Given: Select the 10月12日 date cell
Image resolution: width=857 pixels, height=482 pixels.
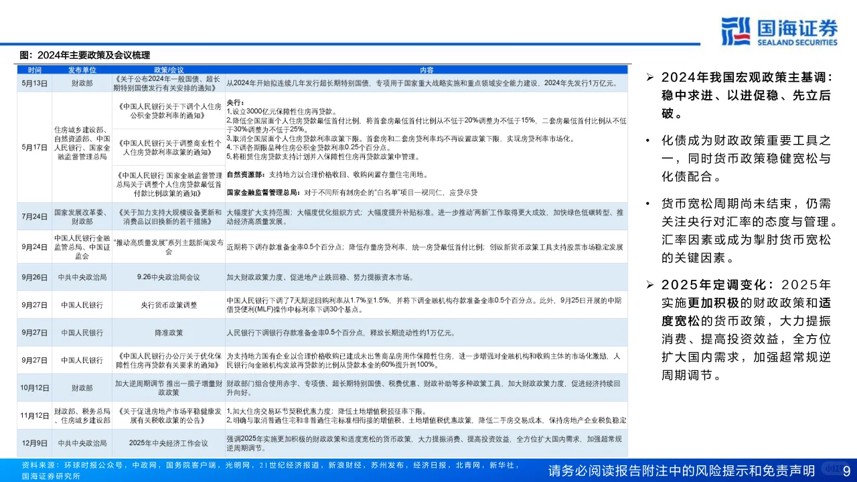Looking at the screenshot, I should [35, 388].
